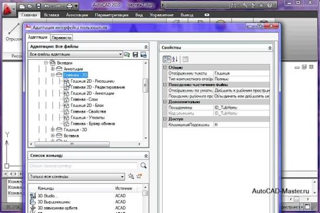The height and width of the screenshot is (213, 320).
Task: Select Главная 2D - Блок tree item
Action: [x=87, y=106]
